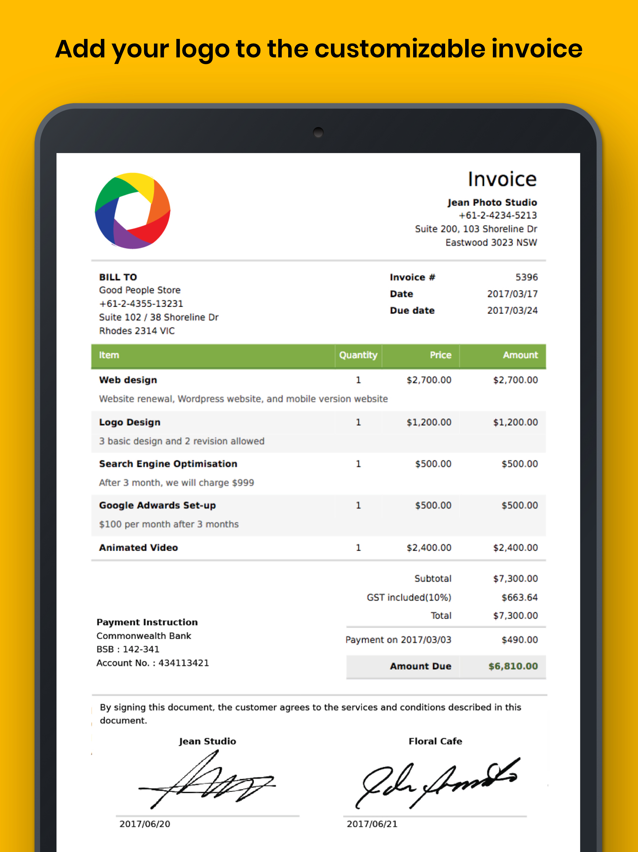Click the Jean Photo Studio business name
This screenshot has height=852, width=638.
click(x=492, y=203)
